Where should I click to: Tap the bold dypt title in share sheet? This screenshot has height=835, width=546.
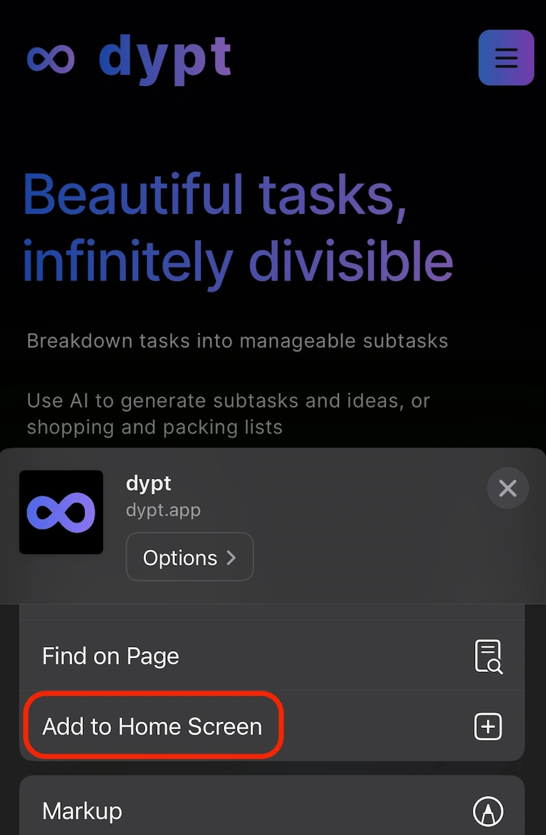(149, 483)
